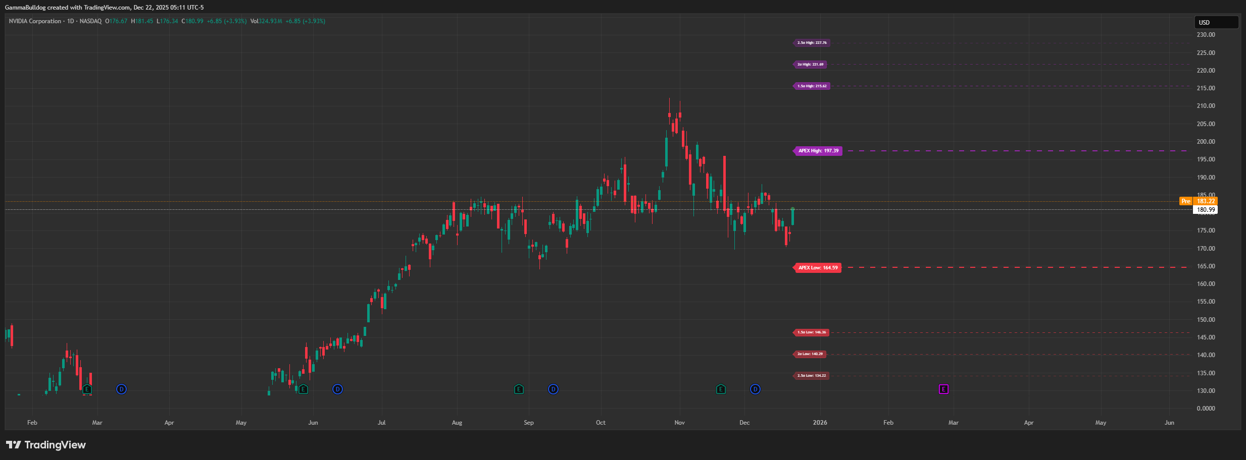The height and width of the screenshot is (460, 1246).
Task: Click the volume reading Vol 324.93M
Action: [x=266, y=21]
